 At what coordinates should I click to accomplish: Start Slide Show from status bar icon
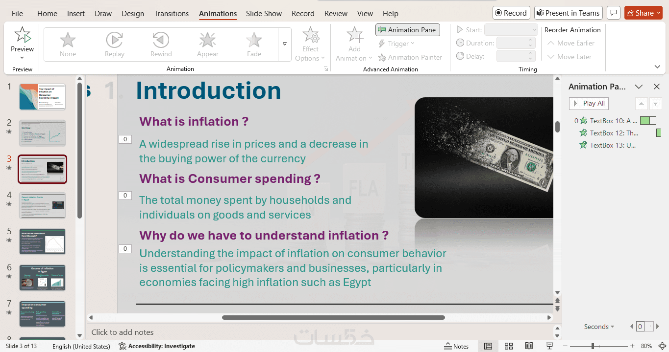549,346
